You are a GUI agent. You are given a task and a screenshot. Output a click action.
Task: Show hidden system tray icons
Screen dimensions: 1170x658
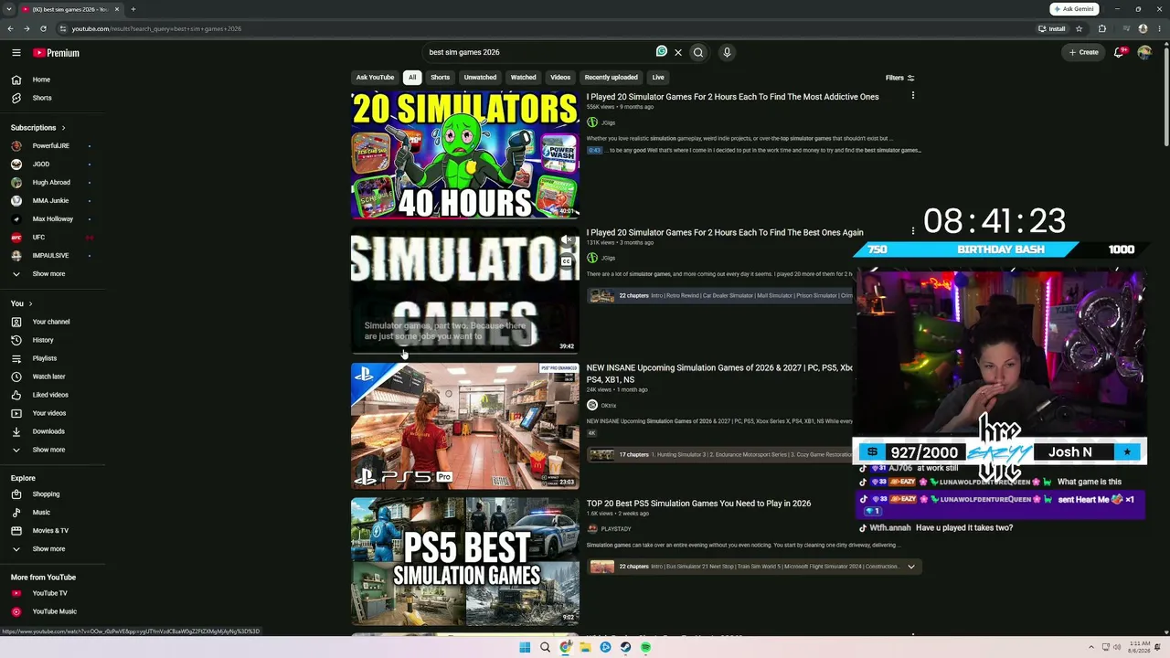(x=1091, y=647)
